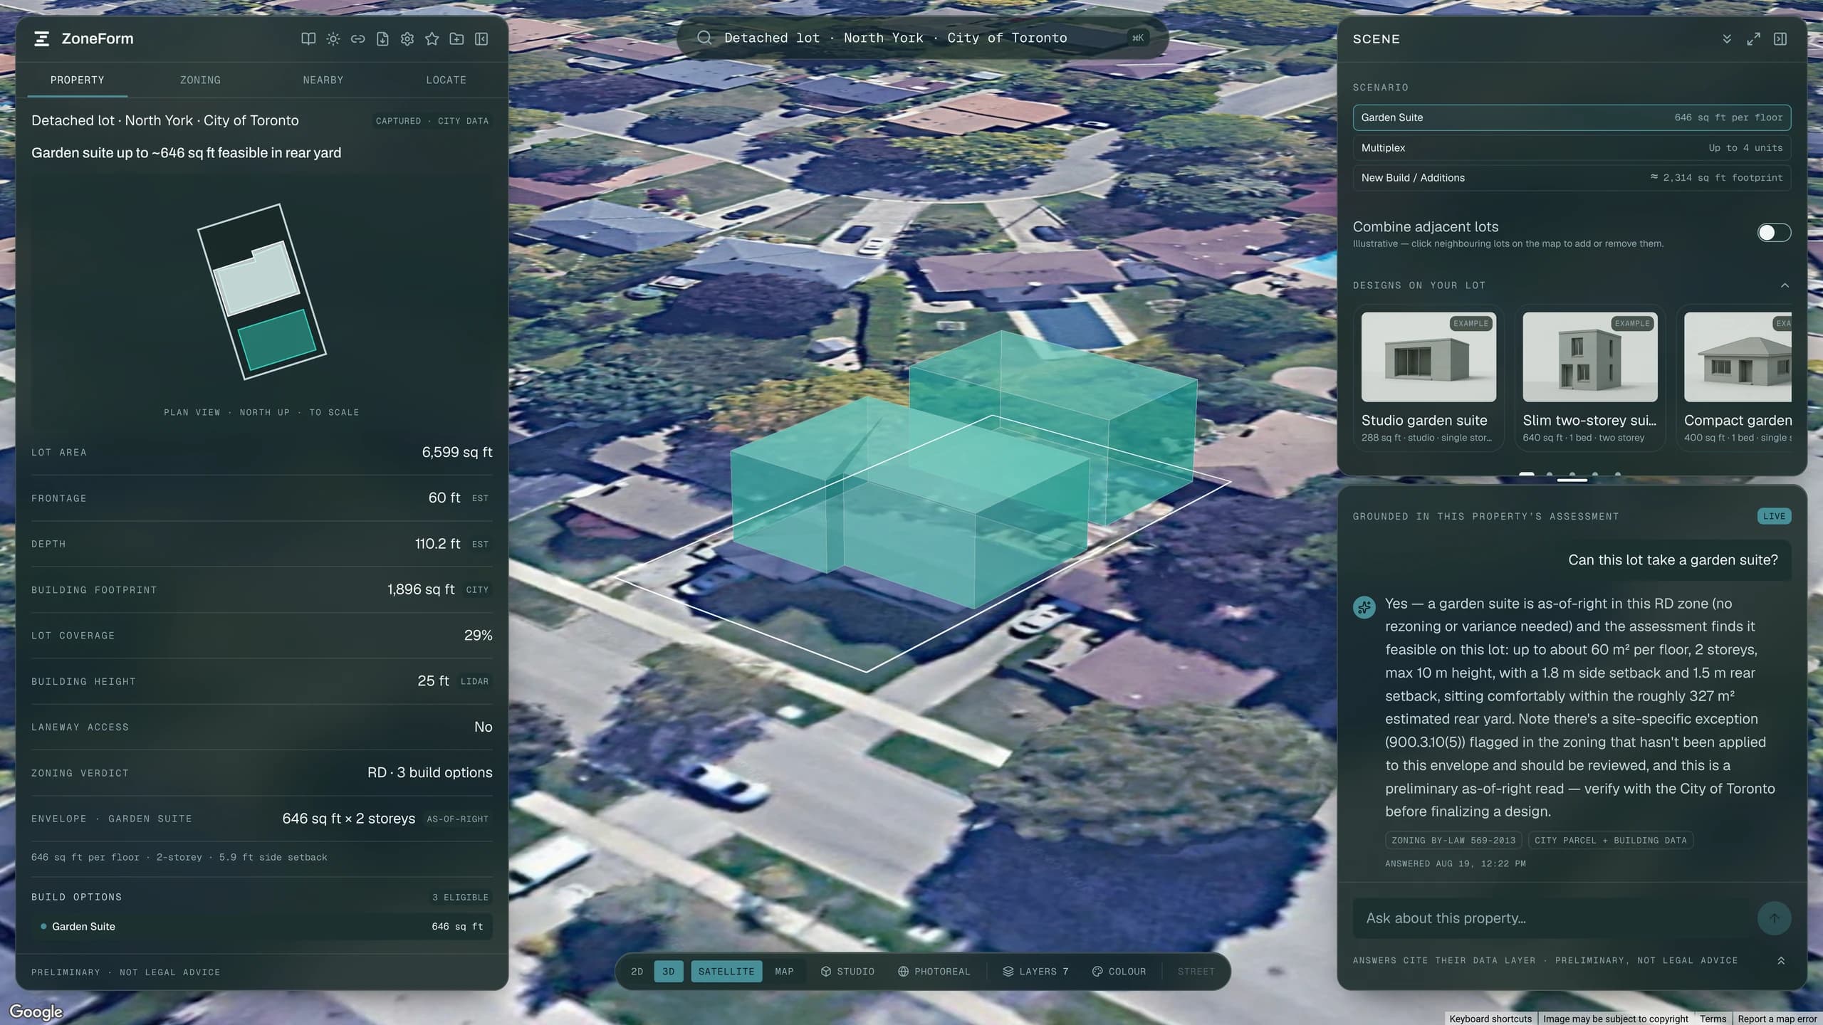Open the Colour options
The image size is (1823, 1025).
tap(1119, 972)
